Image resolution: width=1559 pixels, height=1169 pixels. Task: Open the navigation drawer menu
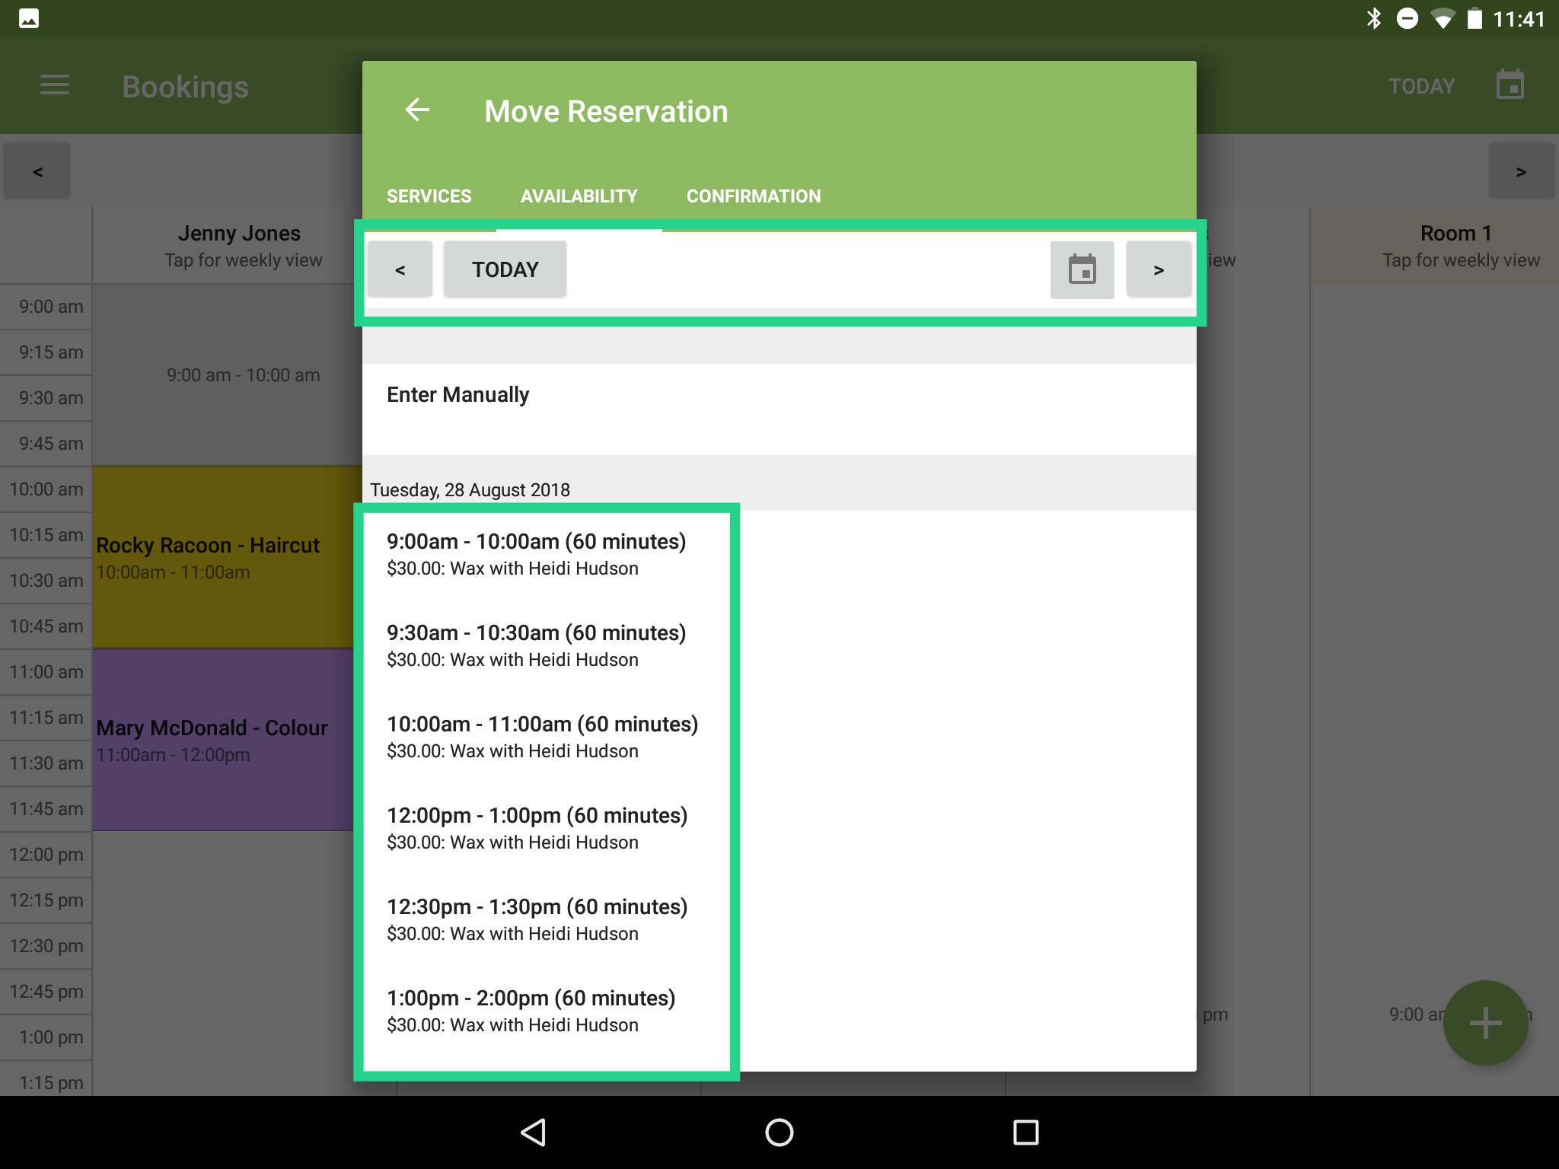click(x=54, y=85)
